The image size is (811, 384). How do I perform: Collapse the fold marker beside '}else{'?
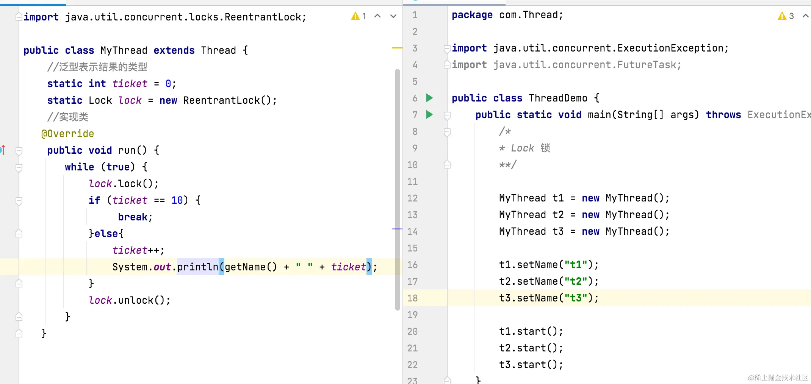pos(19,234)
